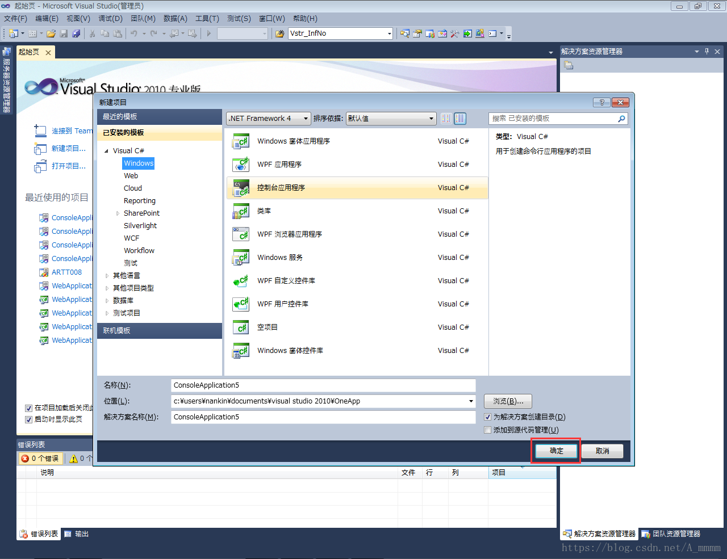Viewport: 727px width, 559px height.
Task: Click the 取消 button
Action: [602, 451]
